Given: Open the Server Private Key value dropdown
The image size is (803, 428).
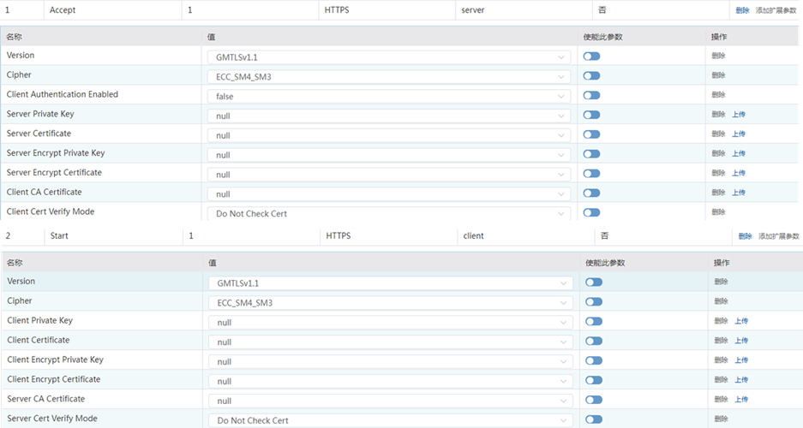Looking at the screenshot, I should pos(389,116).
